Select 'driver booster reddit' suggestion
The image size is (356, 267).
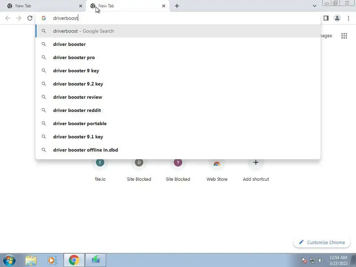click(178, 110)
